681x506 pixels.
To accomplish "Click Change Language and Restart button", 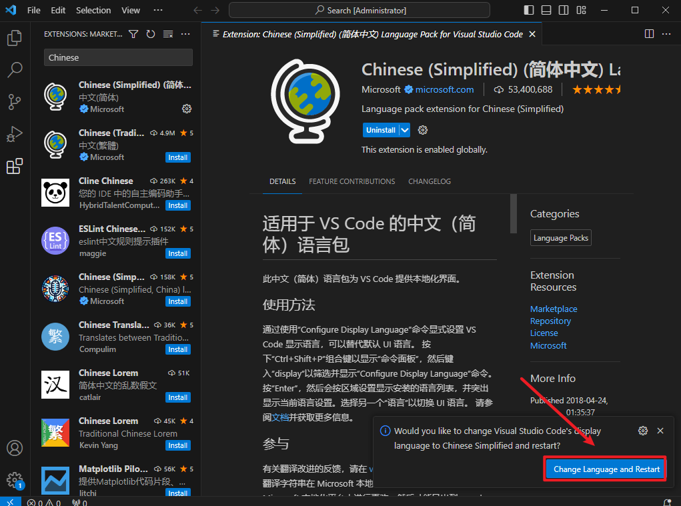I will [606, 469].
